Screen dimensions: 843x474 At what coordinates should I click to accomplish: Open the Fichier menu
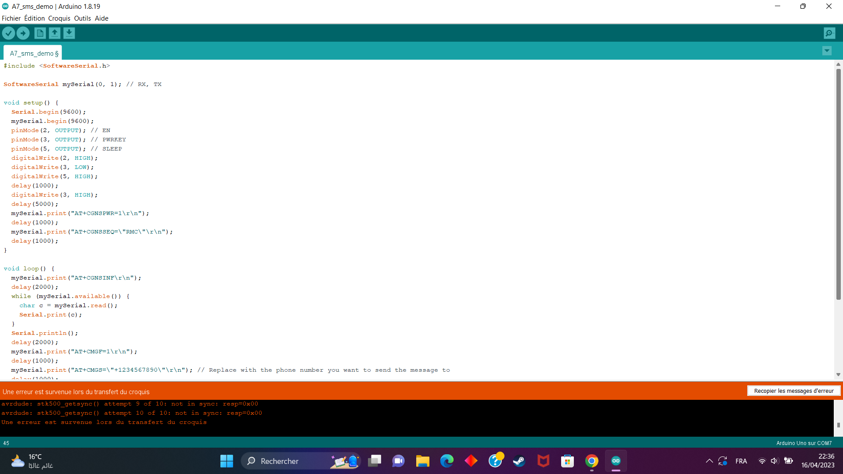point(11,18)
